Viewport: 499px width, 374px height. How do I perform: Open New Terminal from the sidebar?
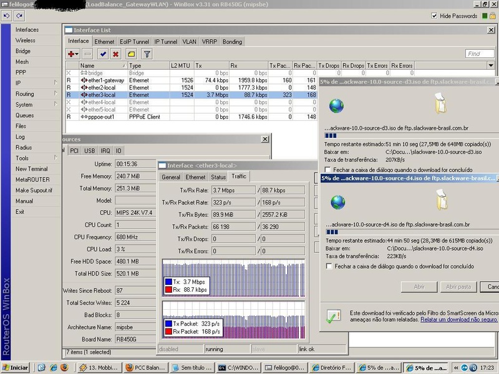point(31,169)
